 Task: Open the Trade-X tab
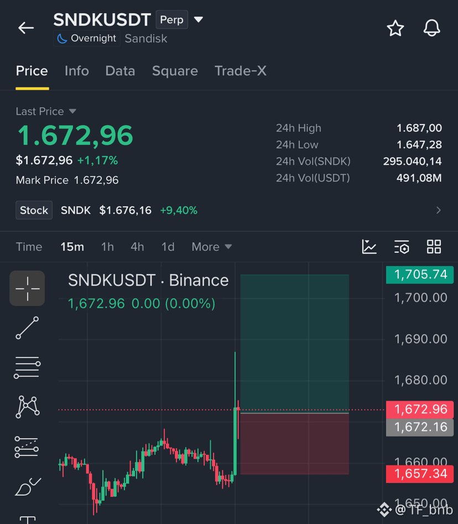(x=241, y=71)
